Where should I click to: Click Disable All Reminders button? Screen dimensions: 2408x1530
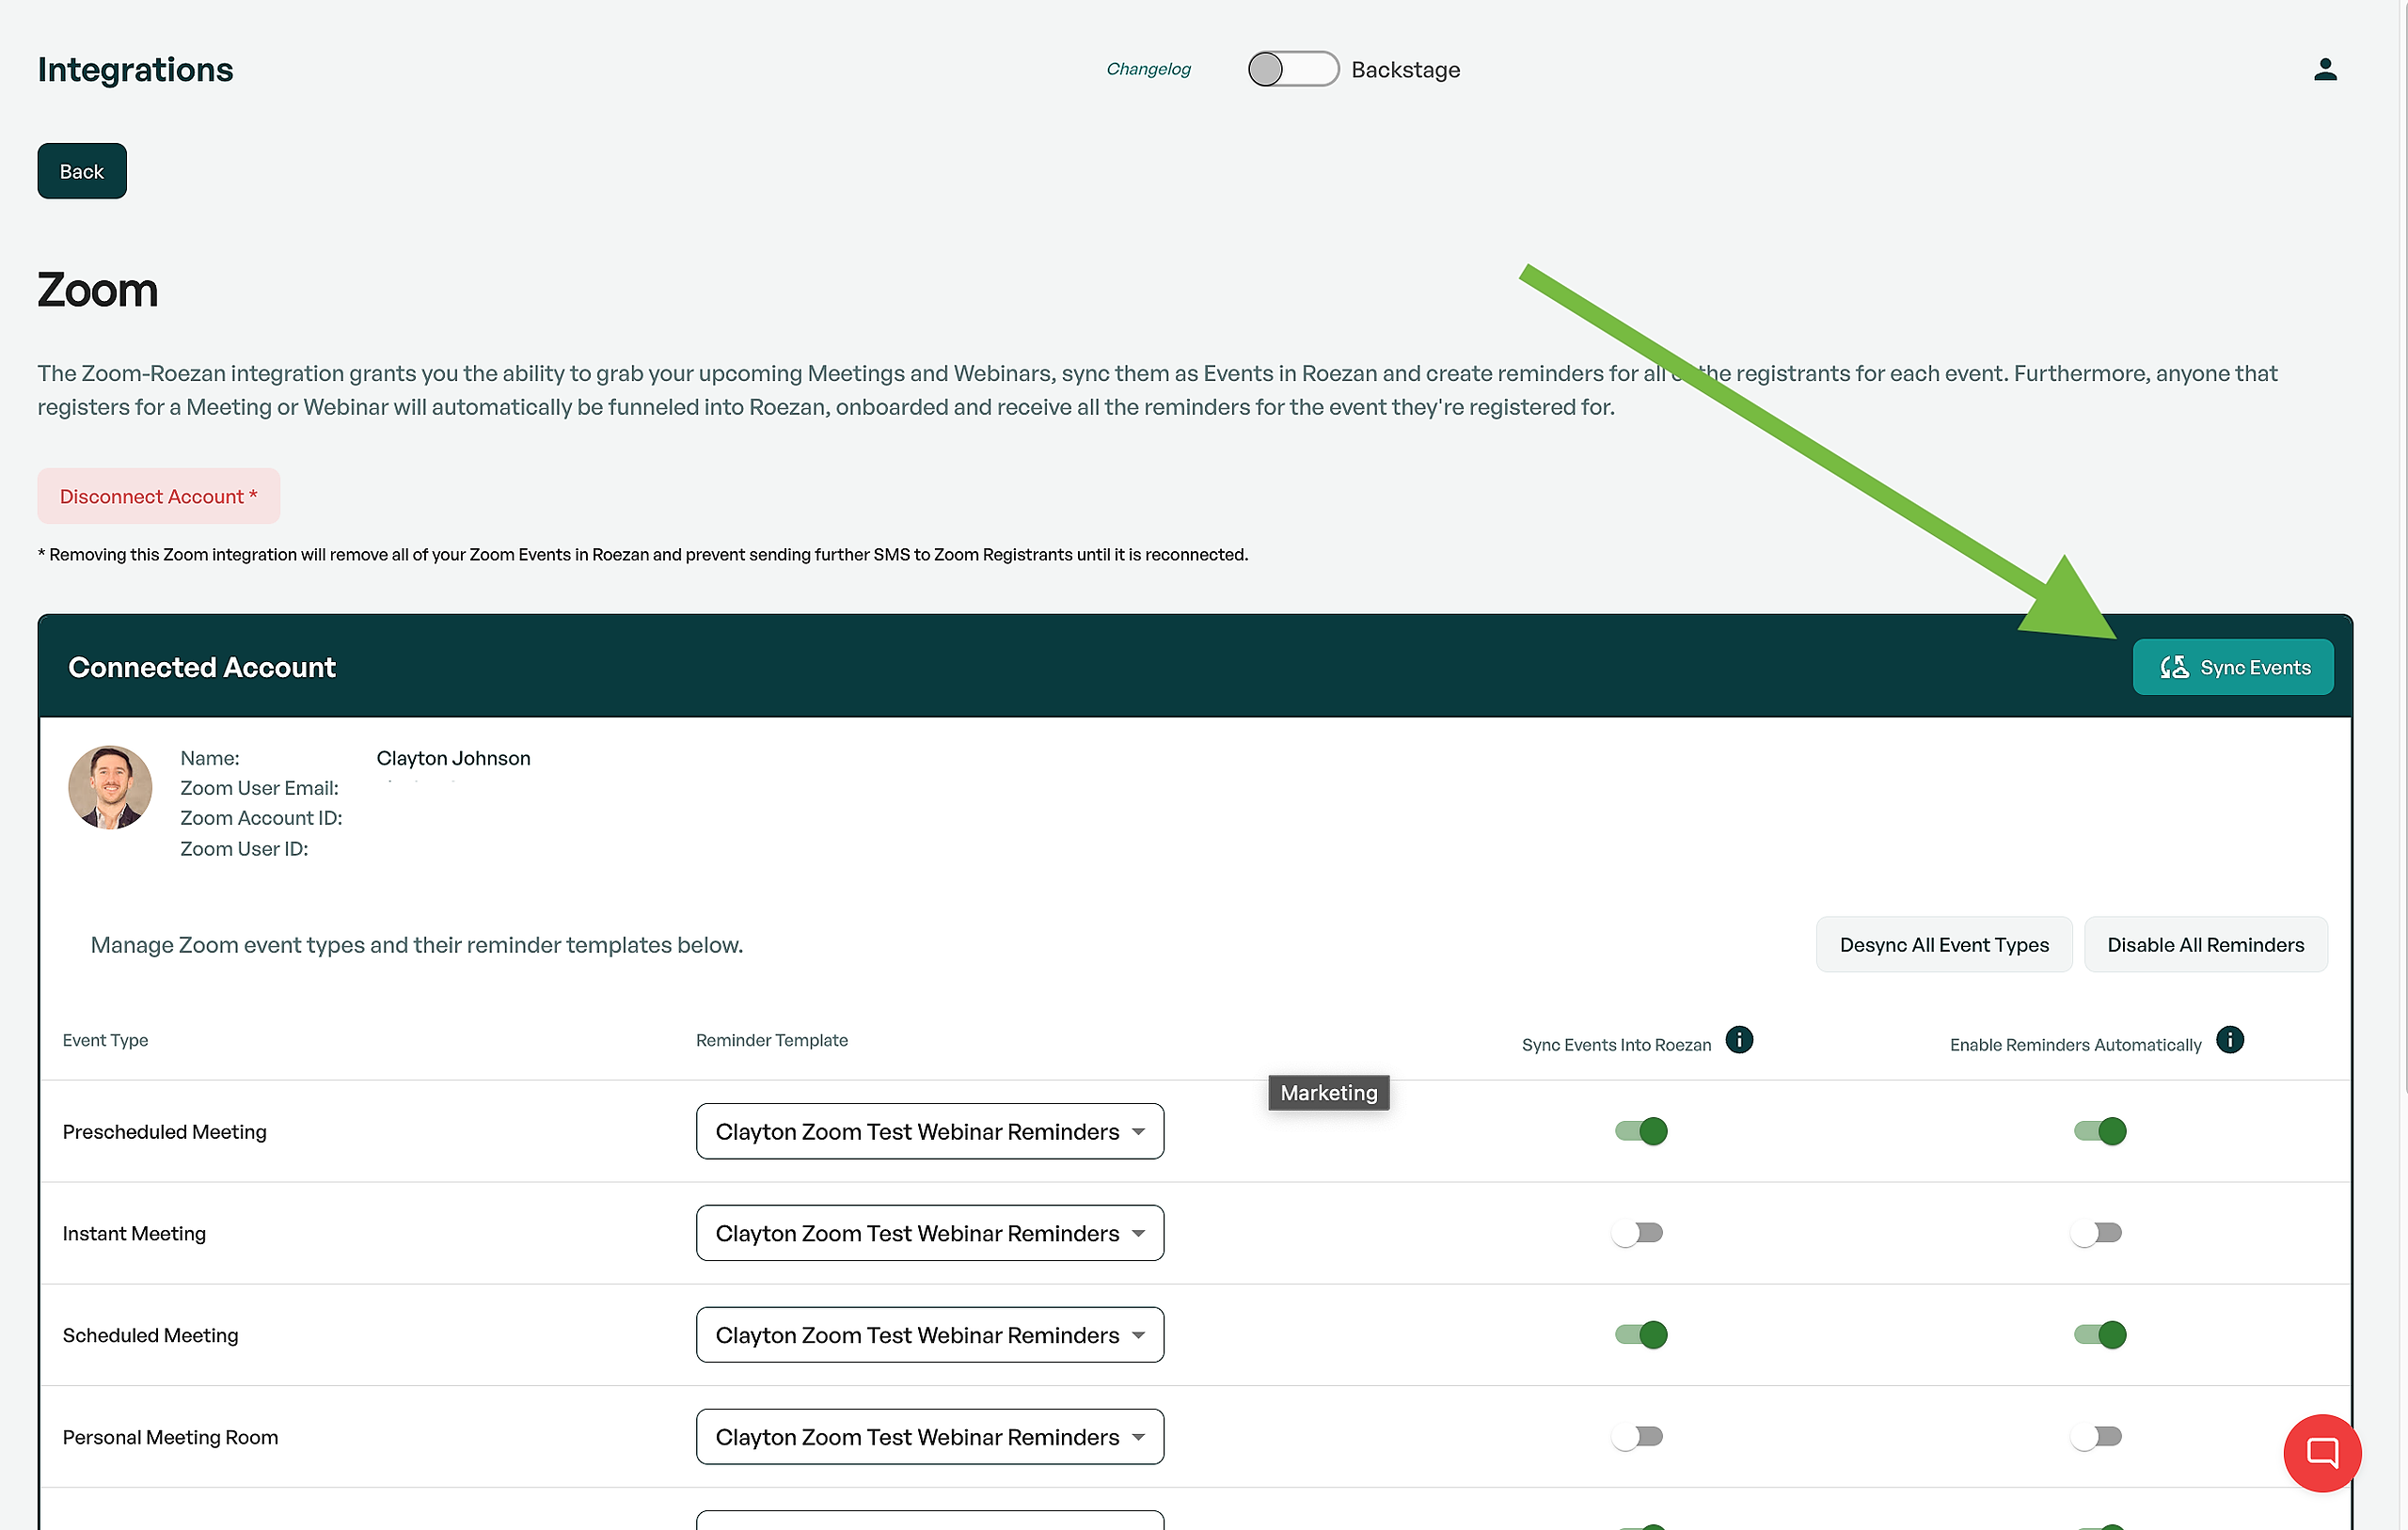pyautogui.click(x=2205, y=945)
